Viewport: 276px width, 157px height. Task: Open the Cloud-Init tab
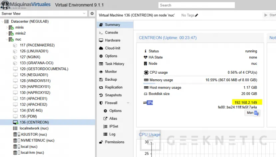[x=115, y=48]
